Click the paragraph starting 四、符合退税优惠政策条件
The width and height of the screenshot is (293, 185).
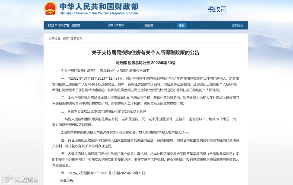click(146, 143)
